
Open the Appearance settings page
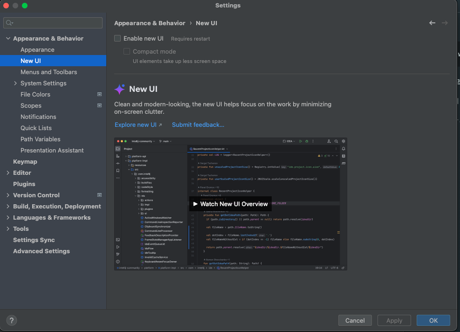click(x=37, y=49)
